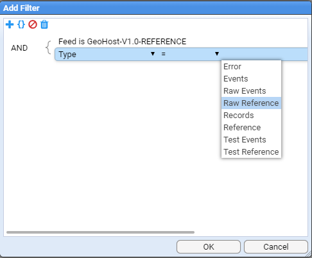The height and width of the screenshot is (258, 312).
Task: Click the trash can delete icon
Action: 44,24
